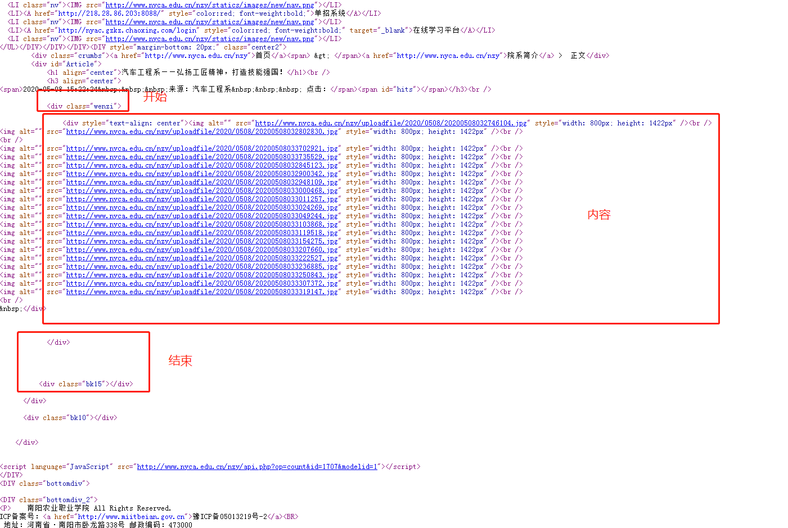
Task: Click the 首页 breadcrumb text
Action: tap(263, 56)
